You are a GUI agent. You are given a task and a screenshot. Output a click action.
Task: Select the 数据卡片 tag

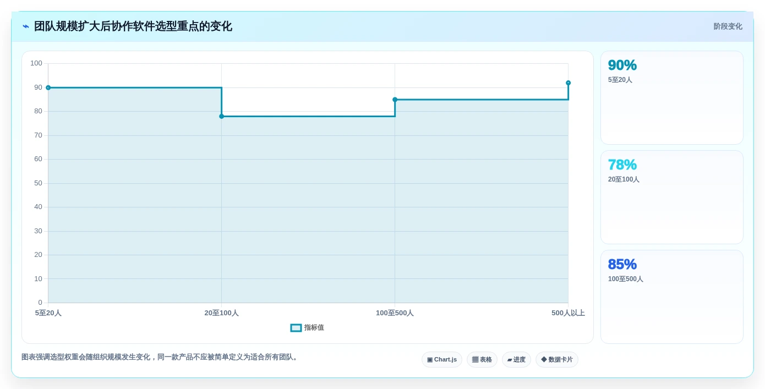coord(557,360)
